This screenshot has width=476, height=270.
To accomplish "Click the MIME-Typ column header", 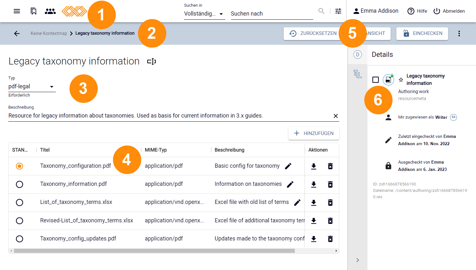I will tap(156, 150).
